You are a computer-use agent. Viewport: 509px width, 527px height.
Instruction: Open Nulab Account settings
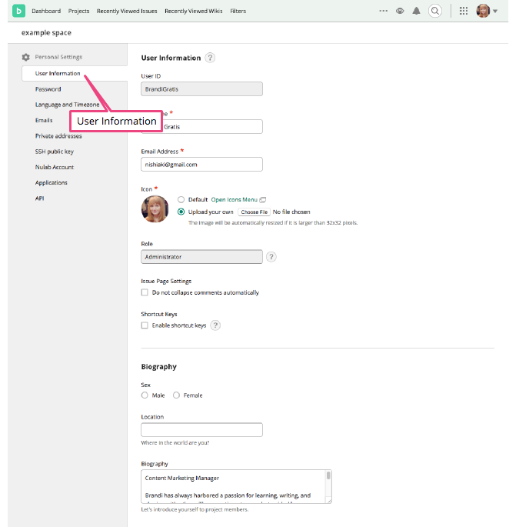coord(55,167)
